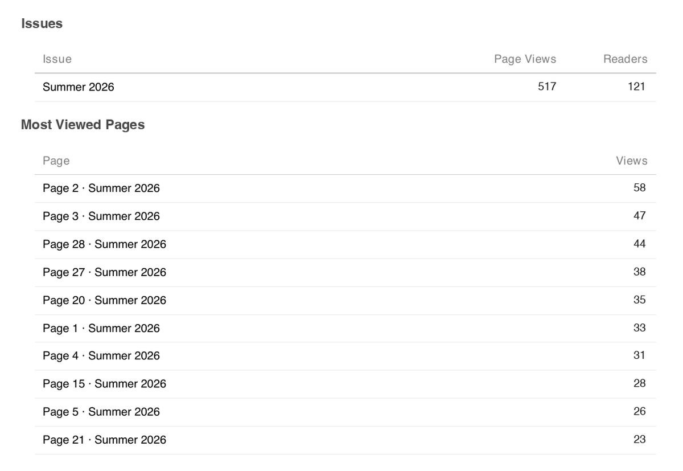Select the 28 views value
Viewport: 683px width, 471px height.
(x=639, y=383)
